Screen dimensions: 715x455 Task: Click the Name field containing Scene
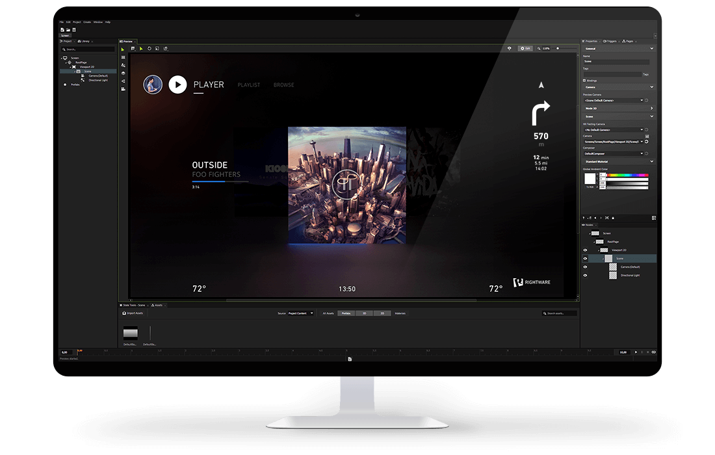pos(616,61)
